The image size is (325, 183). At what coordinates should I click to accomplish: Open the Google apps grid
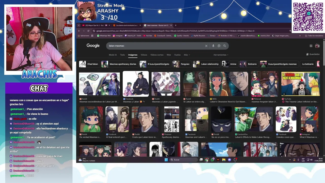coord(311,46)
